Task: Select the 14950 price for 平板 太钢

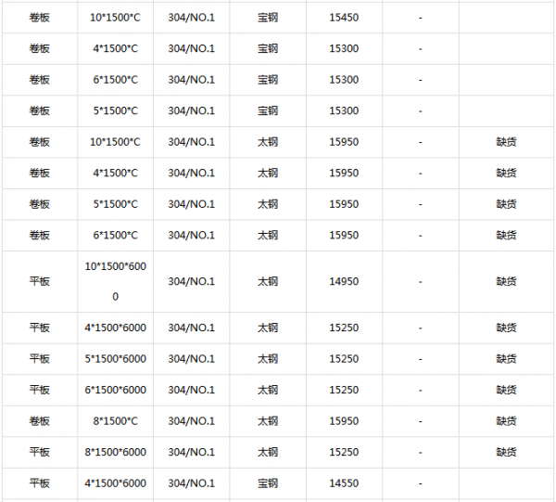Action: coord(344,281)
